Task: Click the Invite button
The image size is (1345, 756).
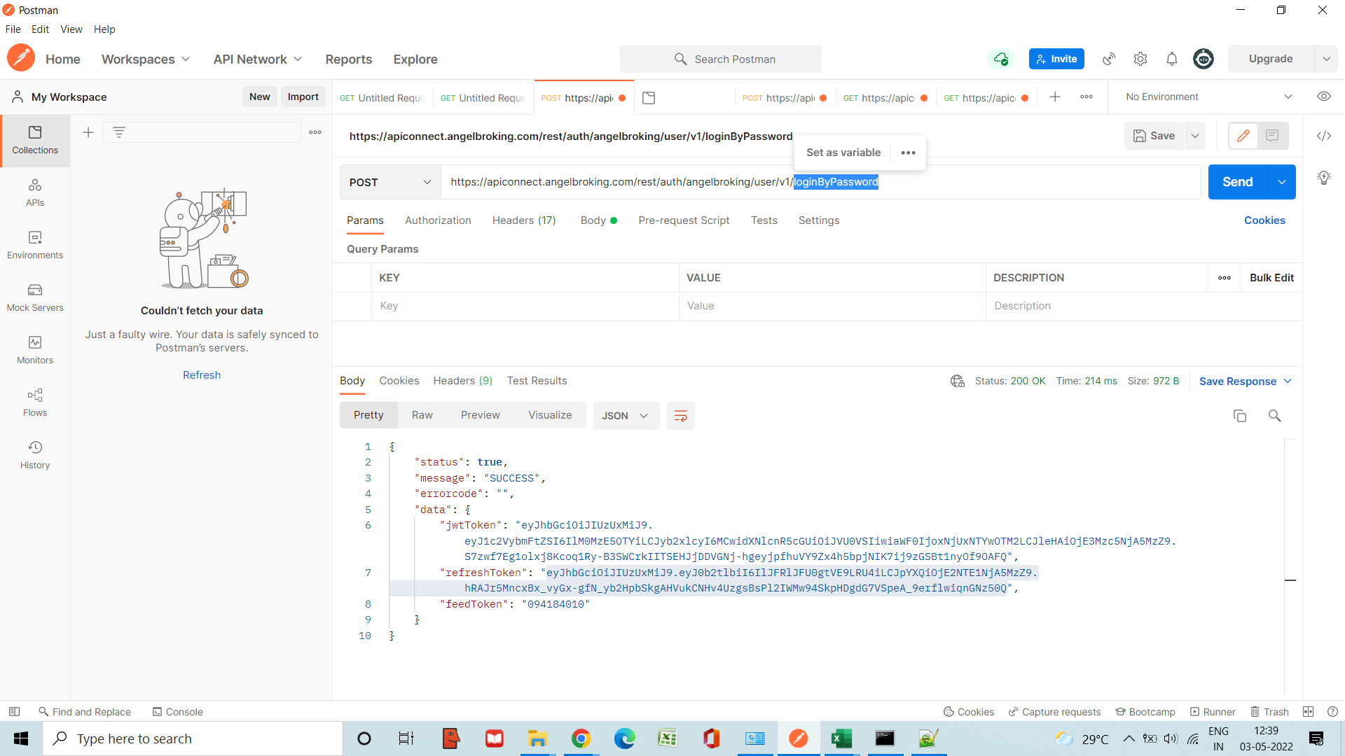Action: [1056, 59]
